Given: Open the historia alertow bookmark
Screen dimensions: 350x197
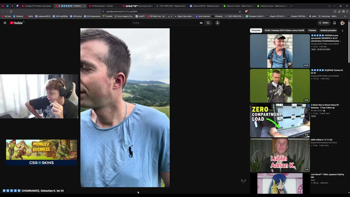Looking at the screenshot, I should click(x=203, y=16).
